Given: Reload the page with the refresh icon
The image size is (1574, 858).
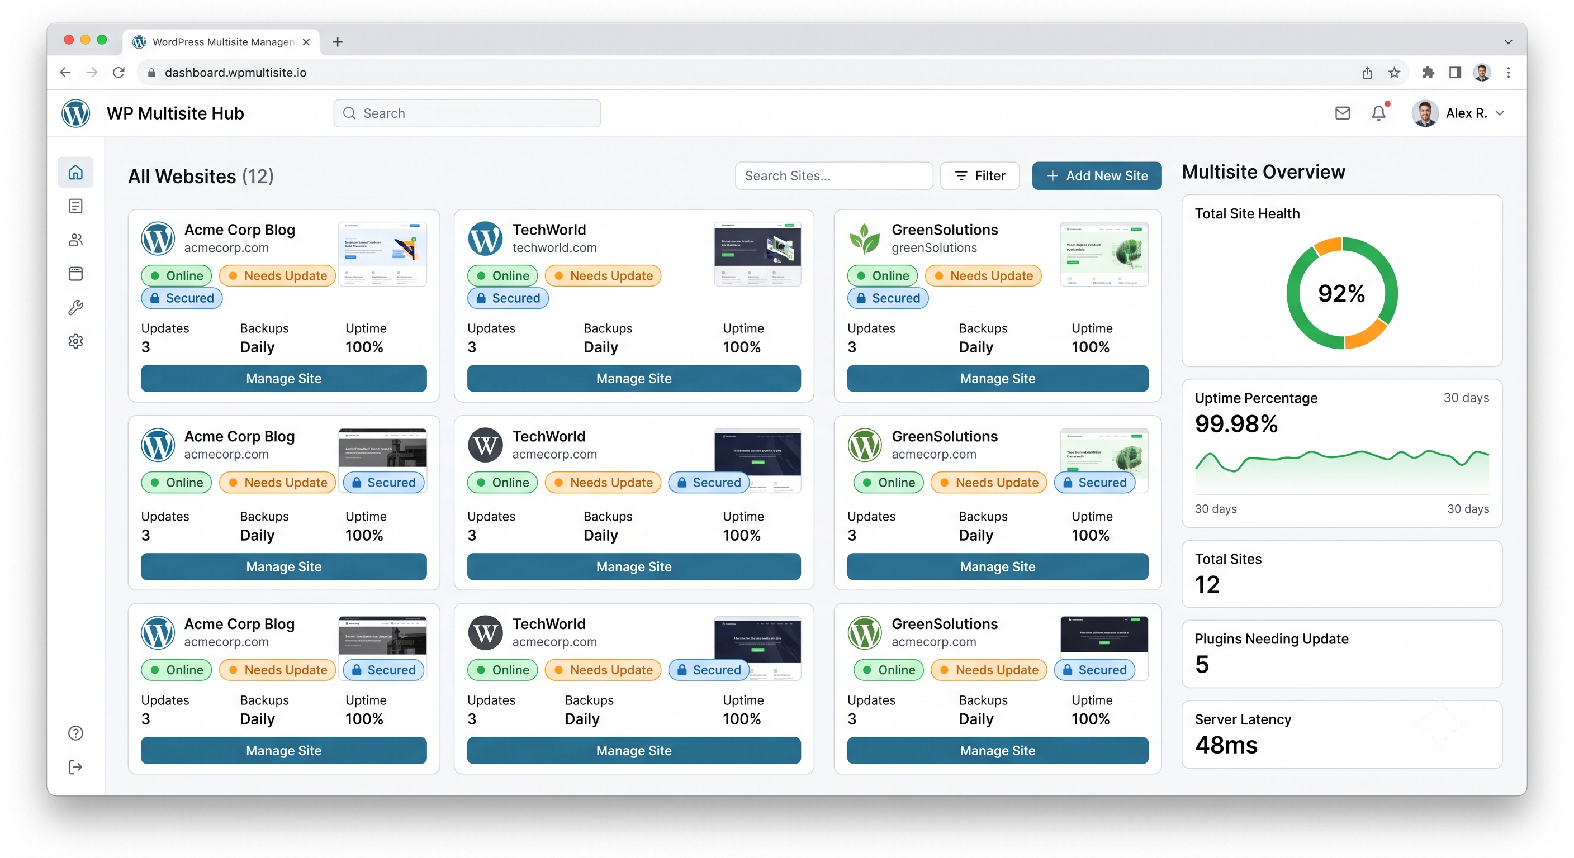Looking at the screenshot, I should (118, 73).
